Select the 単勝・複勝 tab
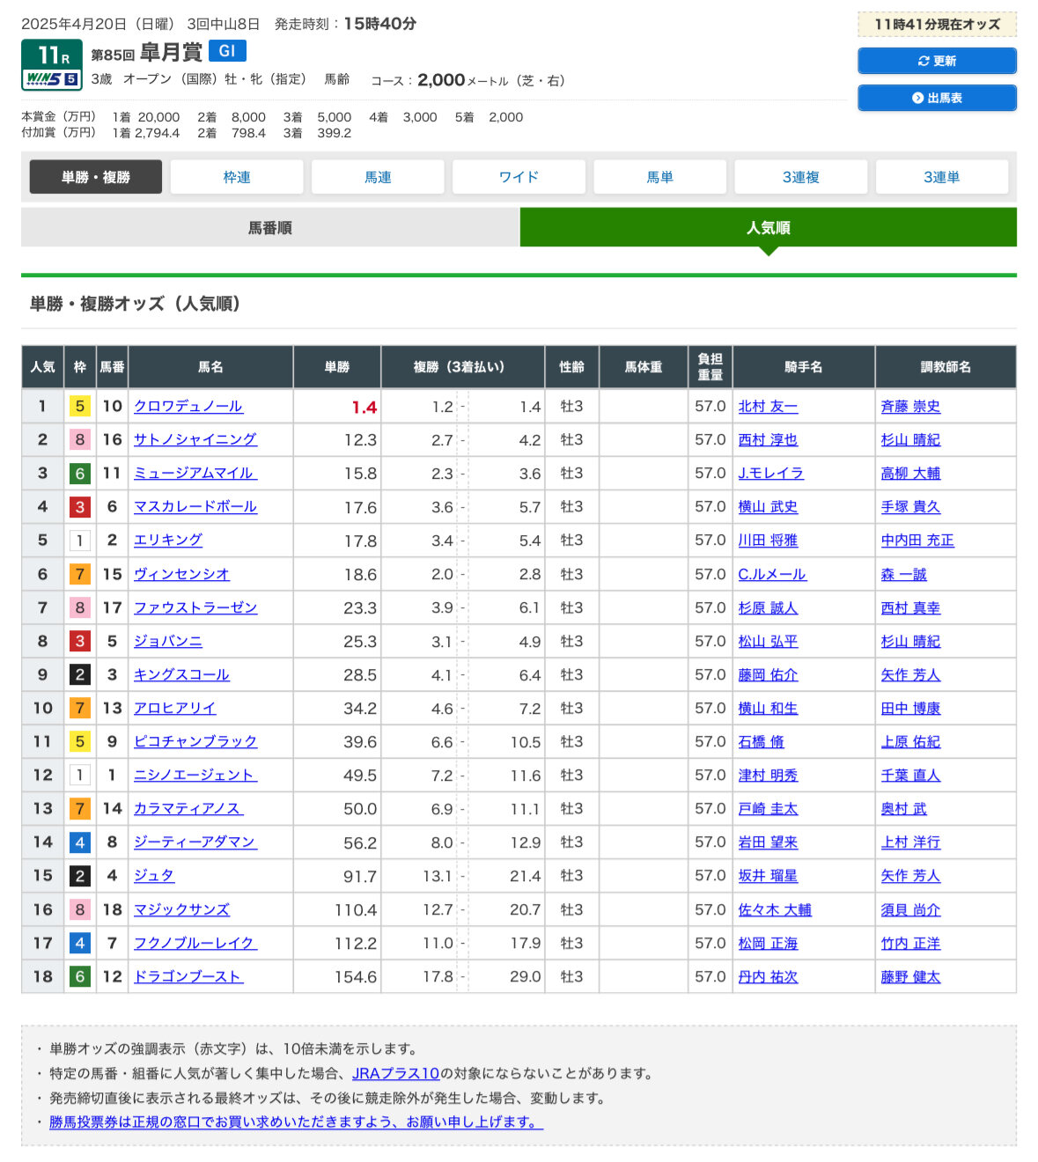The height and width of the screenshot is (1162, 1038). pos(96,177)
